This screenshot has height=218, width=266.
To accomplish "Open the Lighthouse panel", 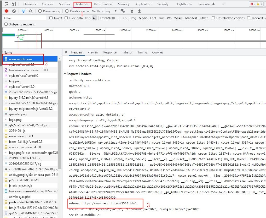I will pos(184,4).
